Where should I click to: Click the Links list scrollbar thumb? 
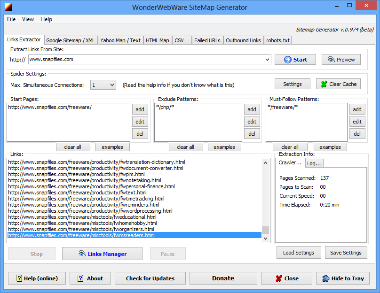point(265,230)
